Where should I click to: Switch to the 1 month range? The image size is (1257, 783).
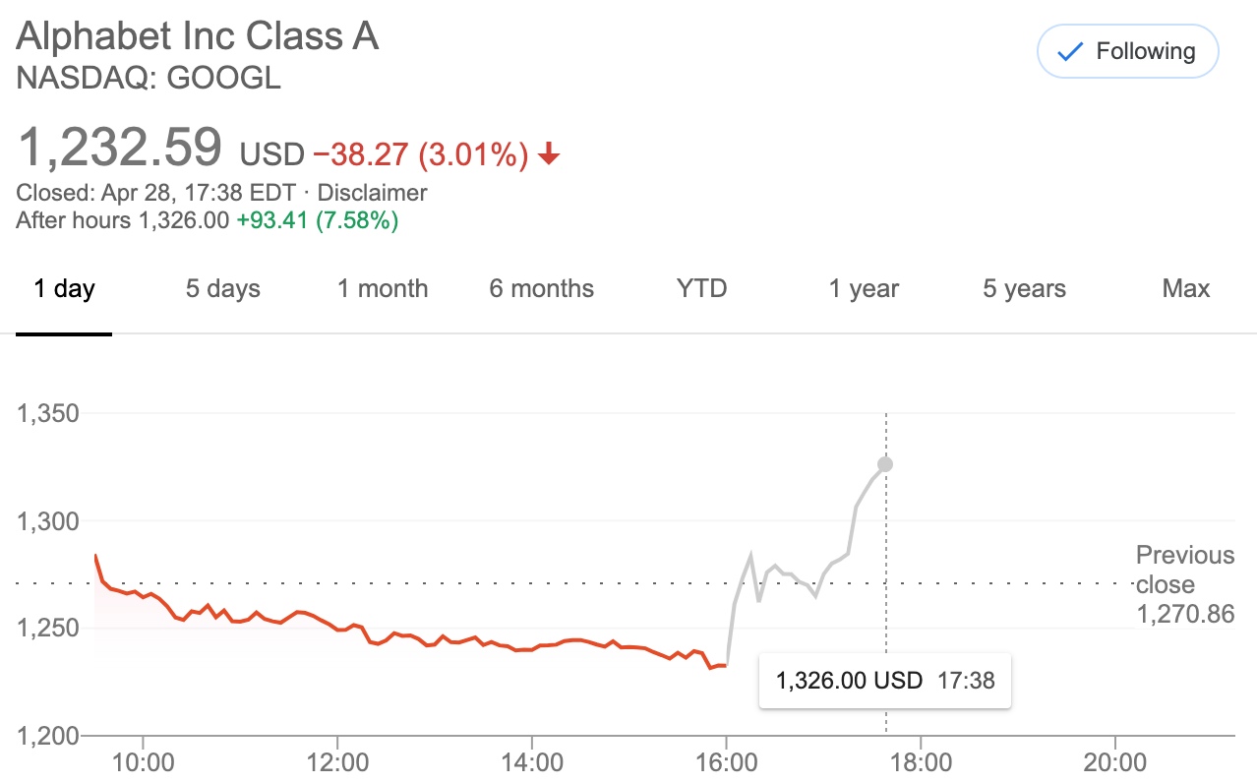[x=383, y=288]
